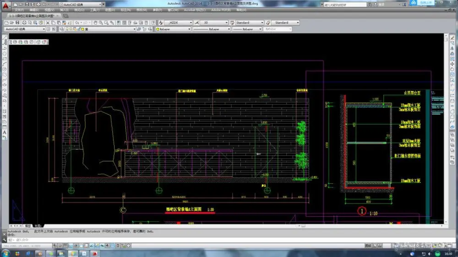This screenshot has width=458, height=257.
Task: Open the 工具(T) menu
Action: [x=94, y=10]
